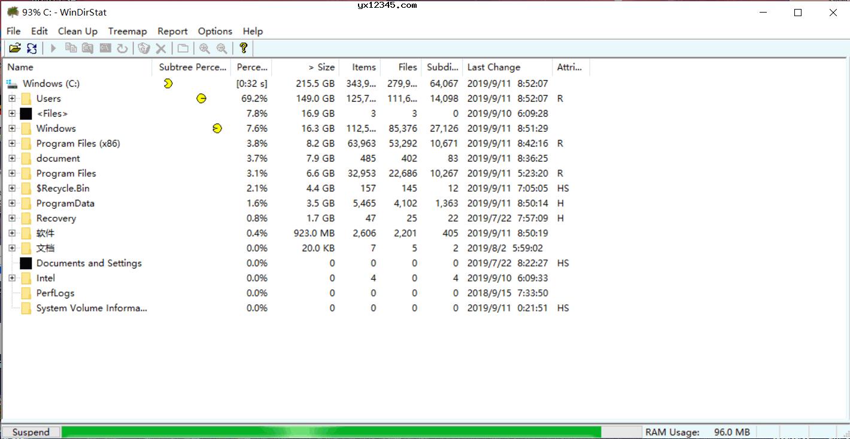Expand the Program Files (x86) node
Screen dimensions: 850x439
[12, 144]
